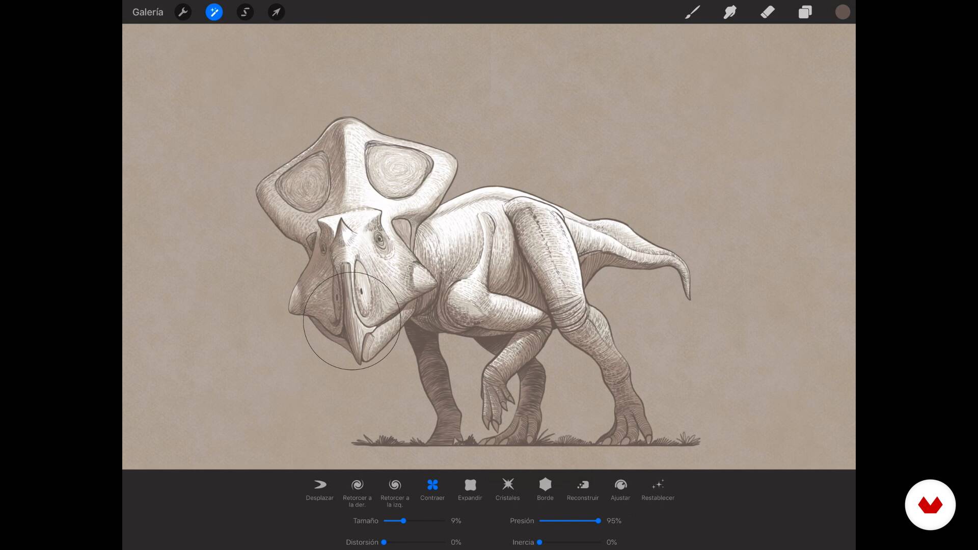This screenshot has width=978, height=550.
Task: Select the Cristales liquify mode
Action: [x=507, y=490]
